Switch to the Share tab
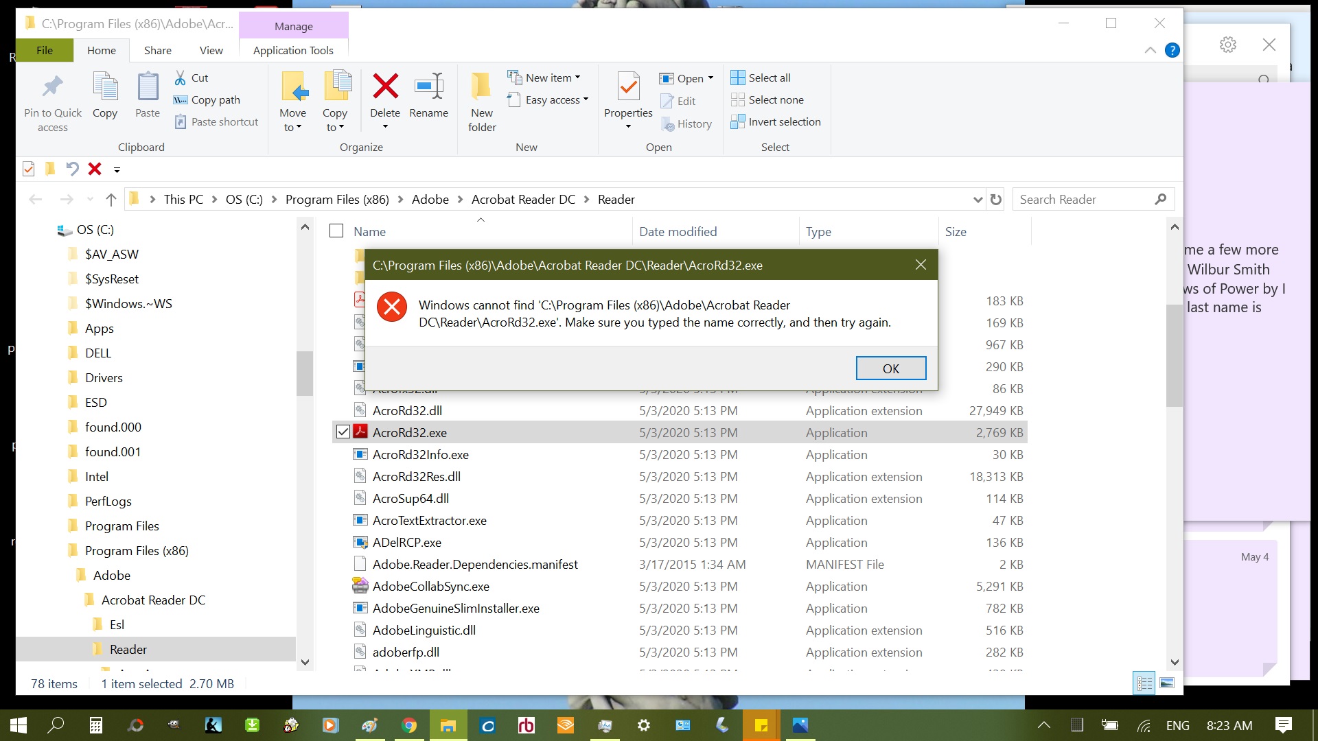The height and width of the screenshot is (741, 1318). [x=157, y=50]
